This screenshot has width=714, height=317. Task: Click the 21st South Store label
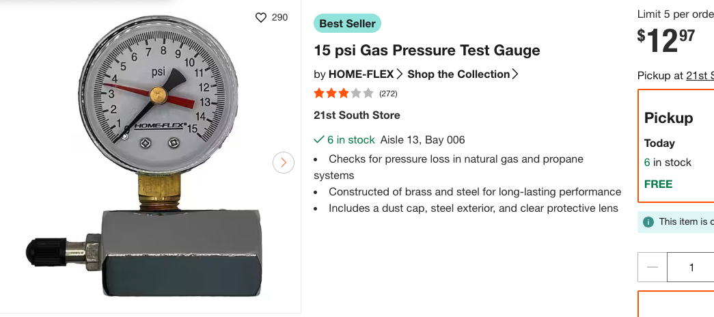[357, 115]
